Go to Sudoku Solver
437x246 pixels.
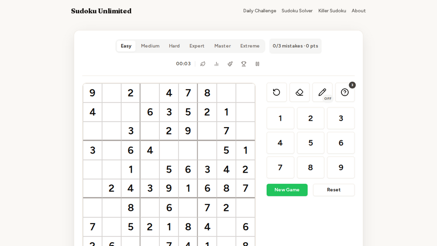(297, 10)
